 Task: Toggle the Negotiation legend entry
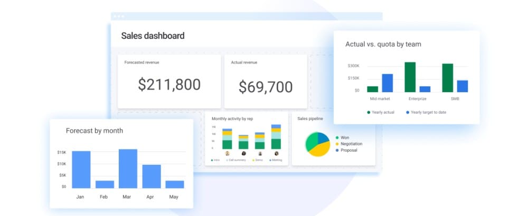click(349, 144)
